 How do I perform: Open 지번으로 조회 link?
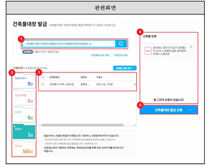(121, 55)
